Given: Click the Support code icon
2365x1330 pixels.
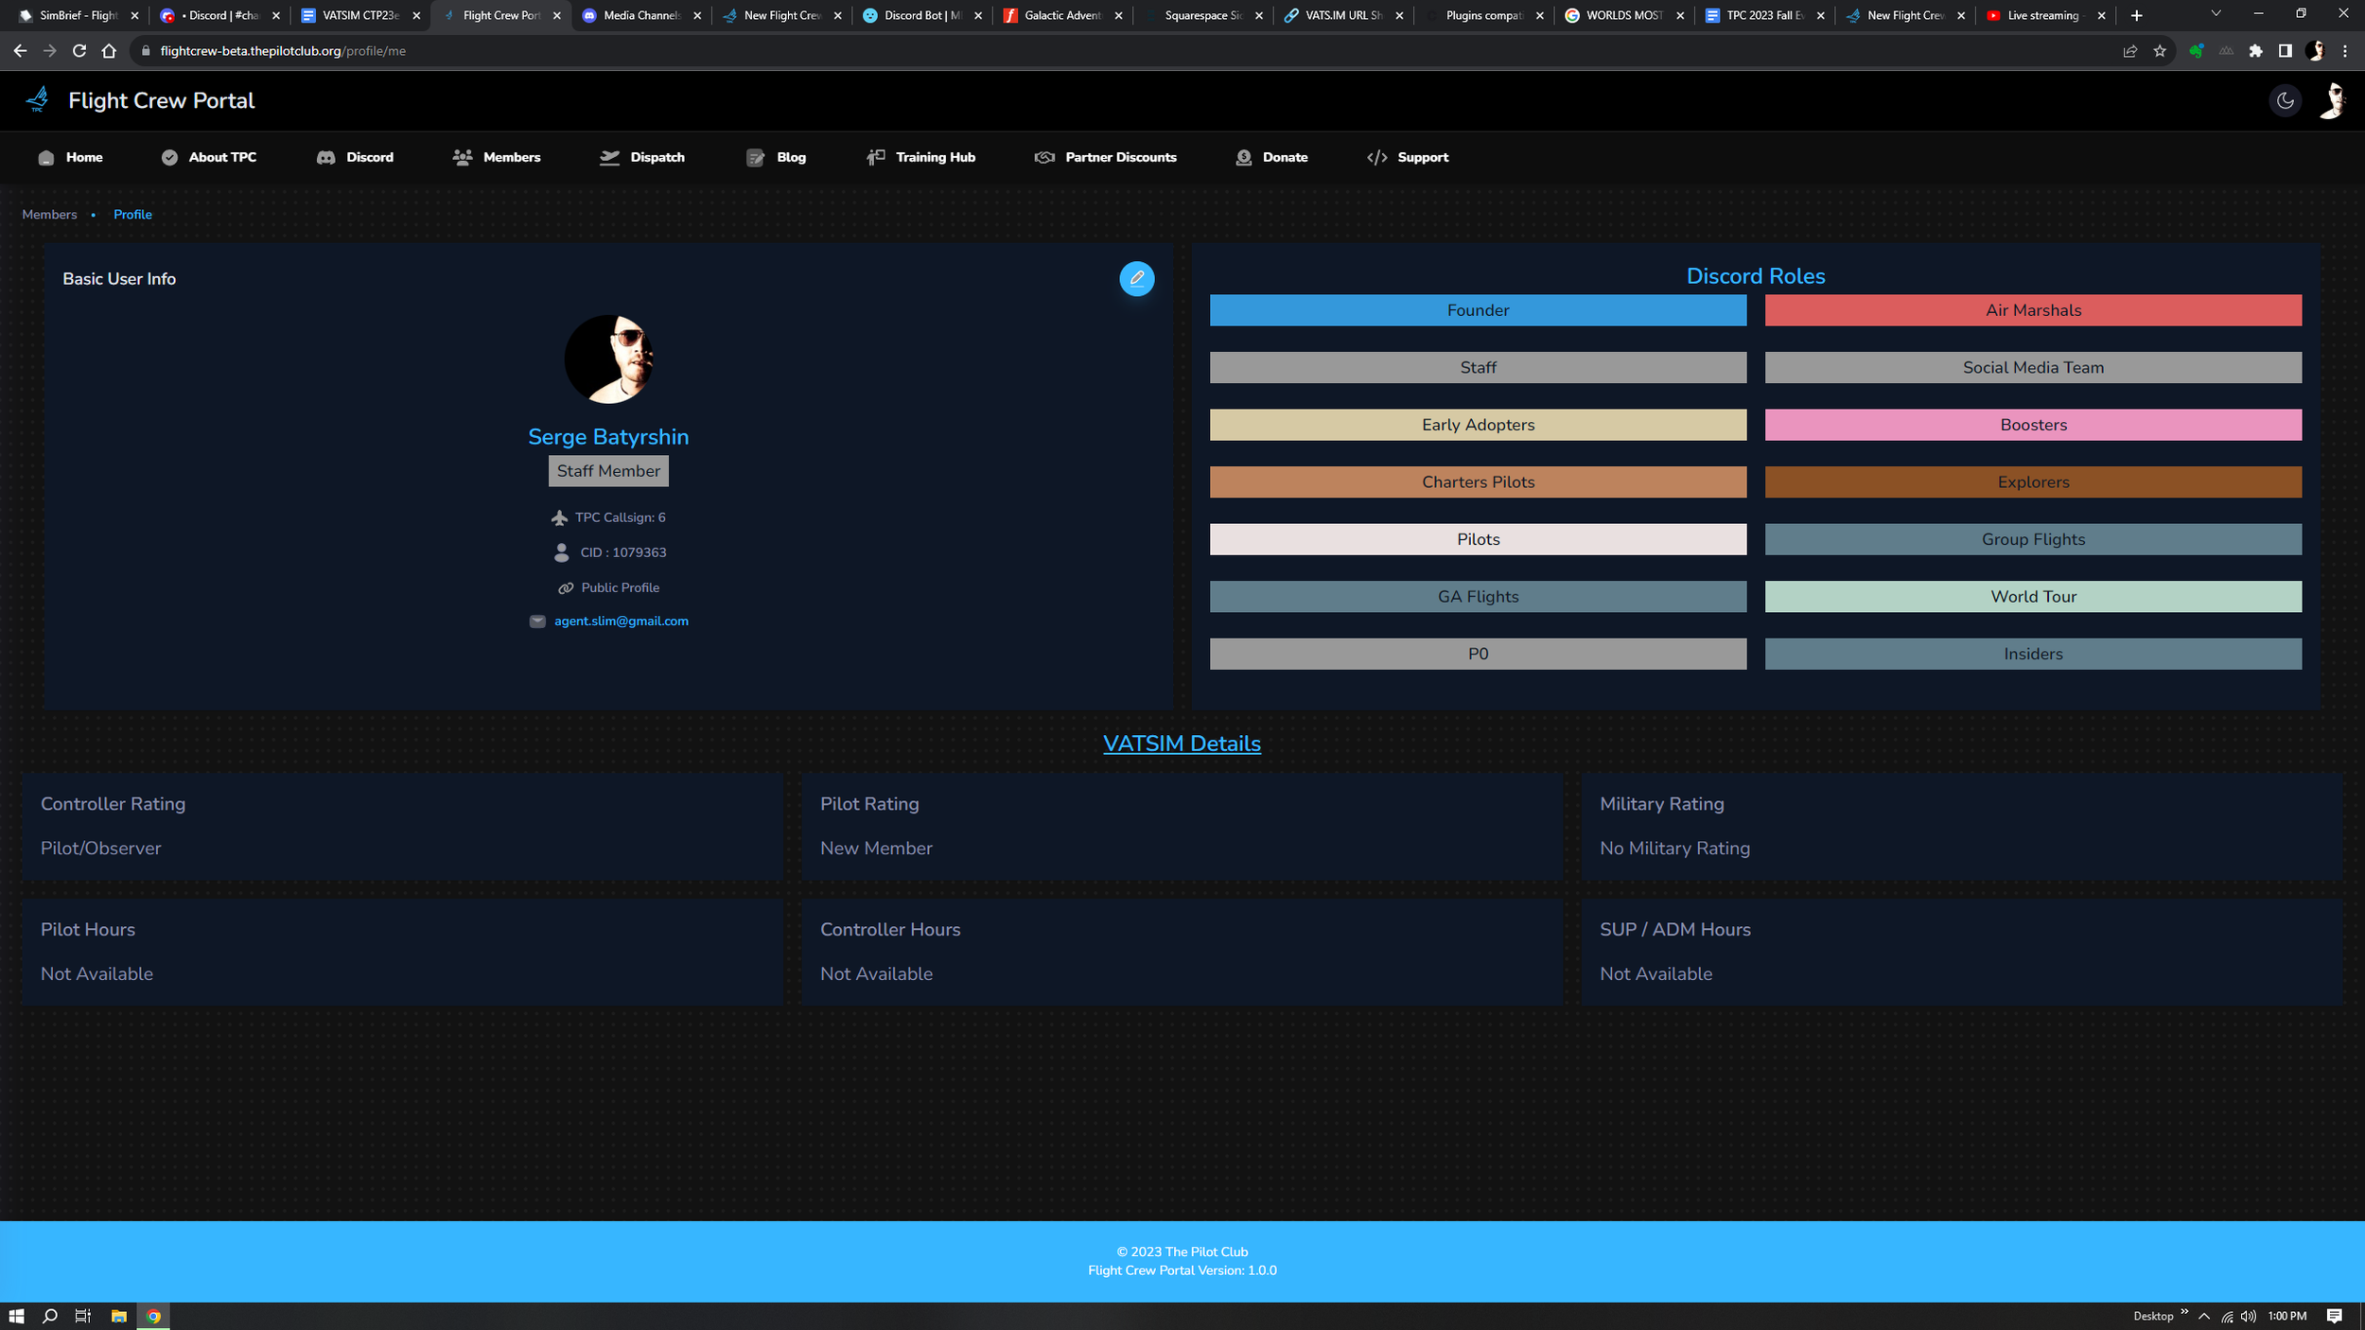Looking at the screenshot, I should (1376, 158).
